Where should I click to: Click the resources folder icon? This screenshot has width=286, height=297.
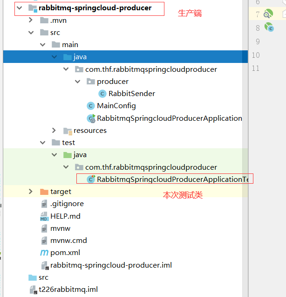[x=68, y=131]
